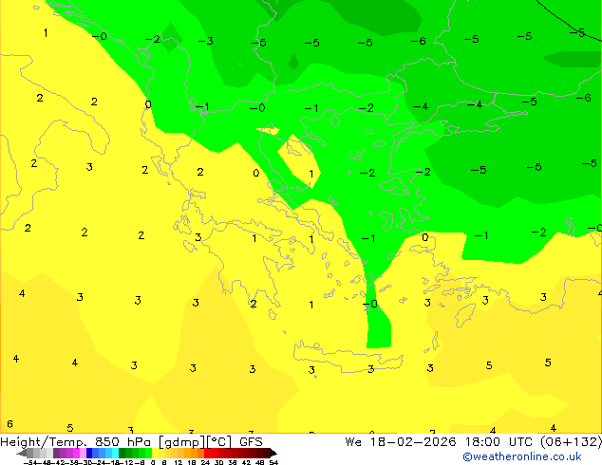Click the 'GFS' model label
The height and width of the screenshot is (465, 602).
tap(251, 442)
